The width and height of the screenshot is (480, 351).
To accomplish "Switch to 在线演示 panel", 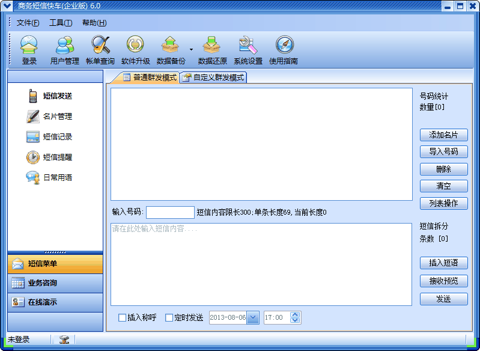I will (x=55, y=302).
